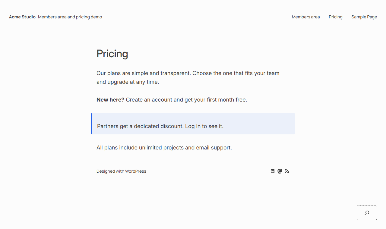Click the Pricing page heading
This screenshot has height=229, width=386.
(x=112, y=54)
